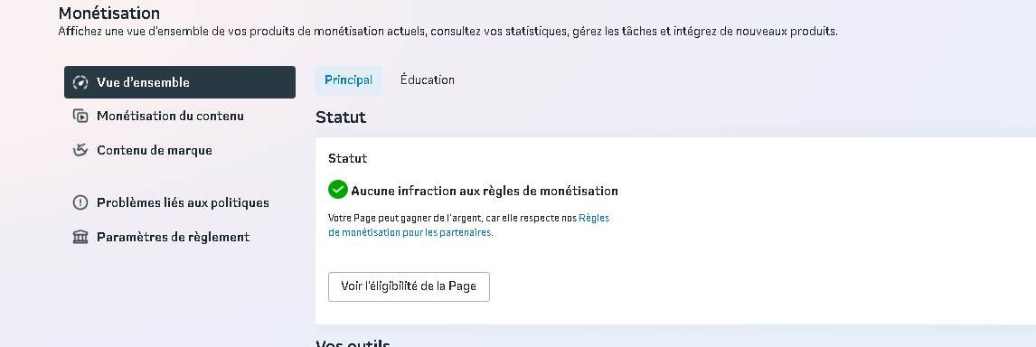Click the Statut section heading above the card
Screen dimensions: 1036x347
(341, 117)
